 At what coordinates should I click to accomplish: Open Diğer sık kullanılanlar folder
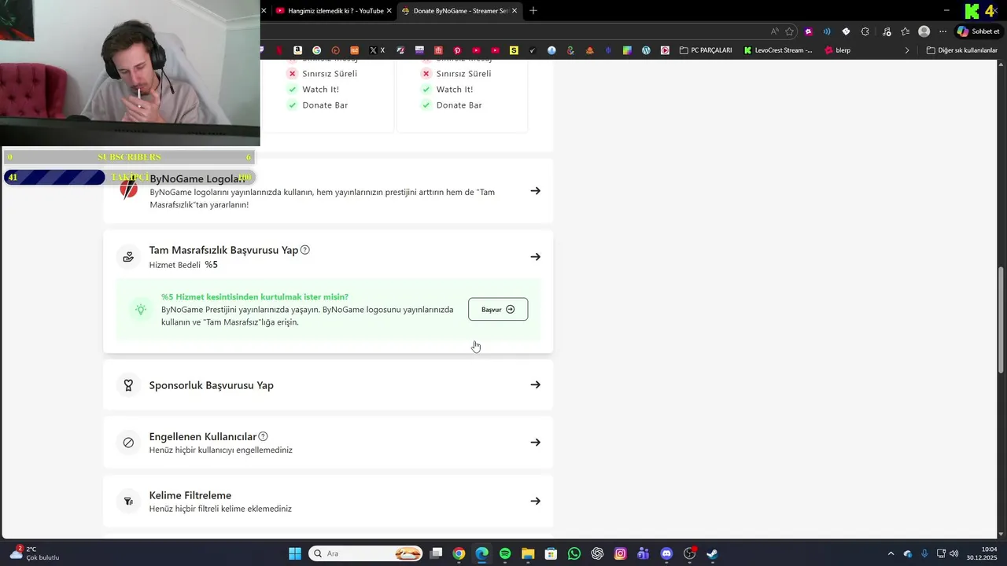pyautogui.click(x=962, y=50)
